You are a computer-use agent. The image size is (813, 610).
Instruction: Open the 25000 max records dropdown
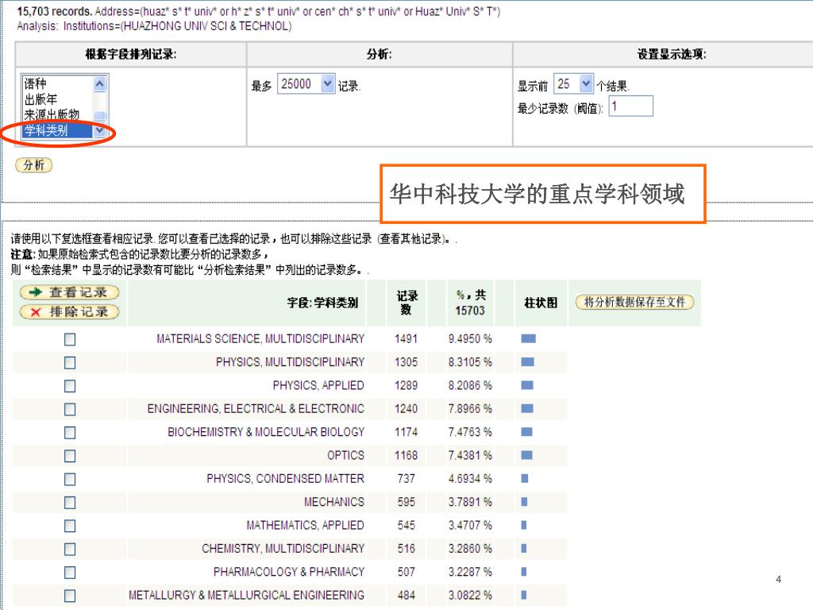tap(306, 83)
